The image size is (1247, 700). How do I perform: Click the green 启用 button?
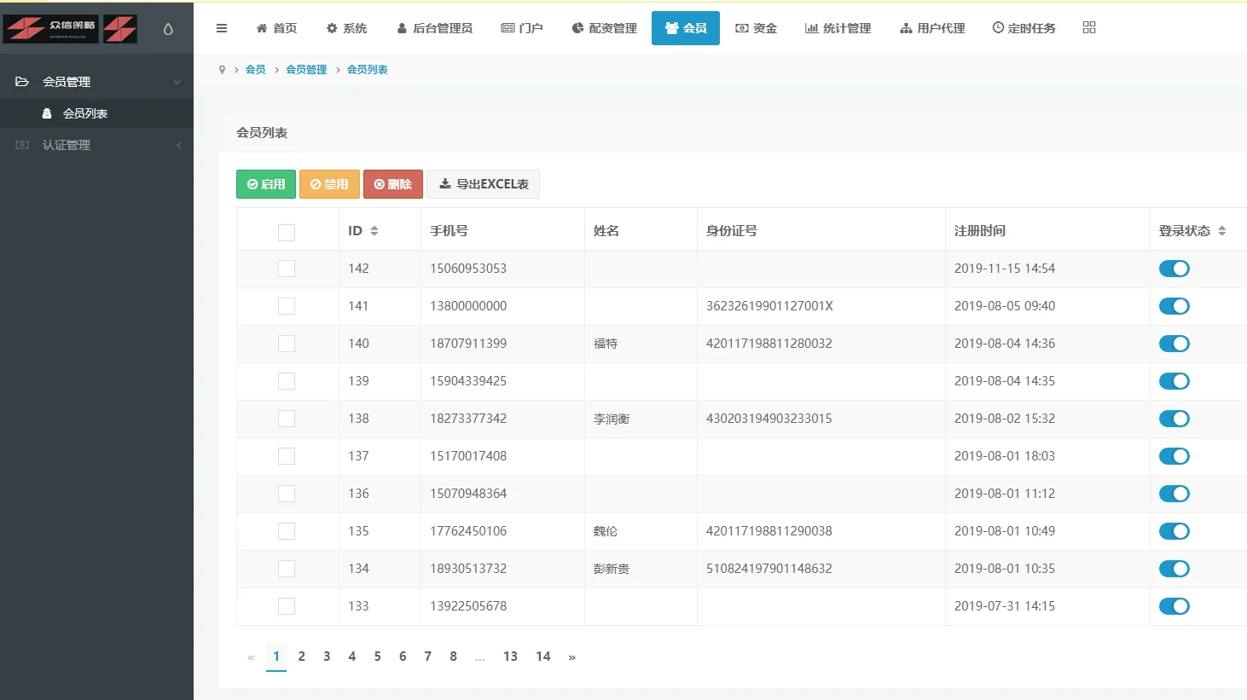266,184
